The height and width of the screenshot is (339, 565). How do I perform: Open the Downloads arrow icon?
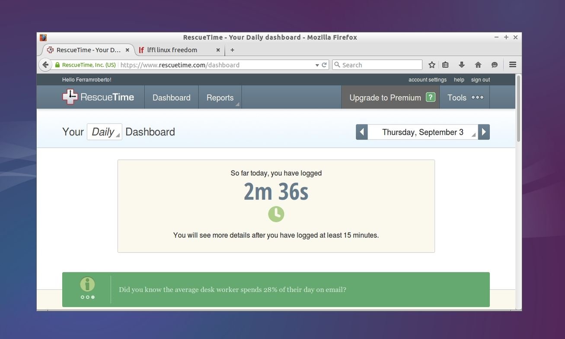click(x=462, y=65)
